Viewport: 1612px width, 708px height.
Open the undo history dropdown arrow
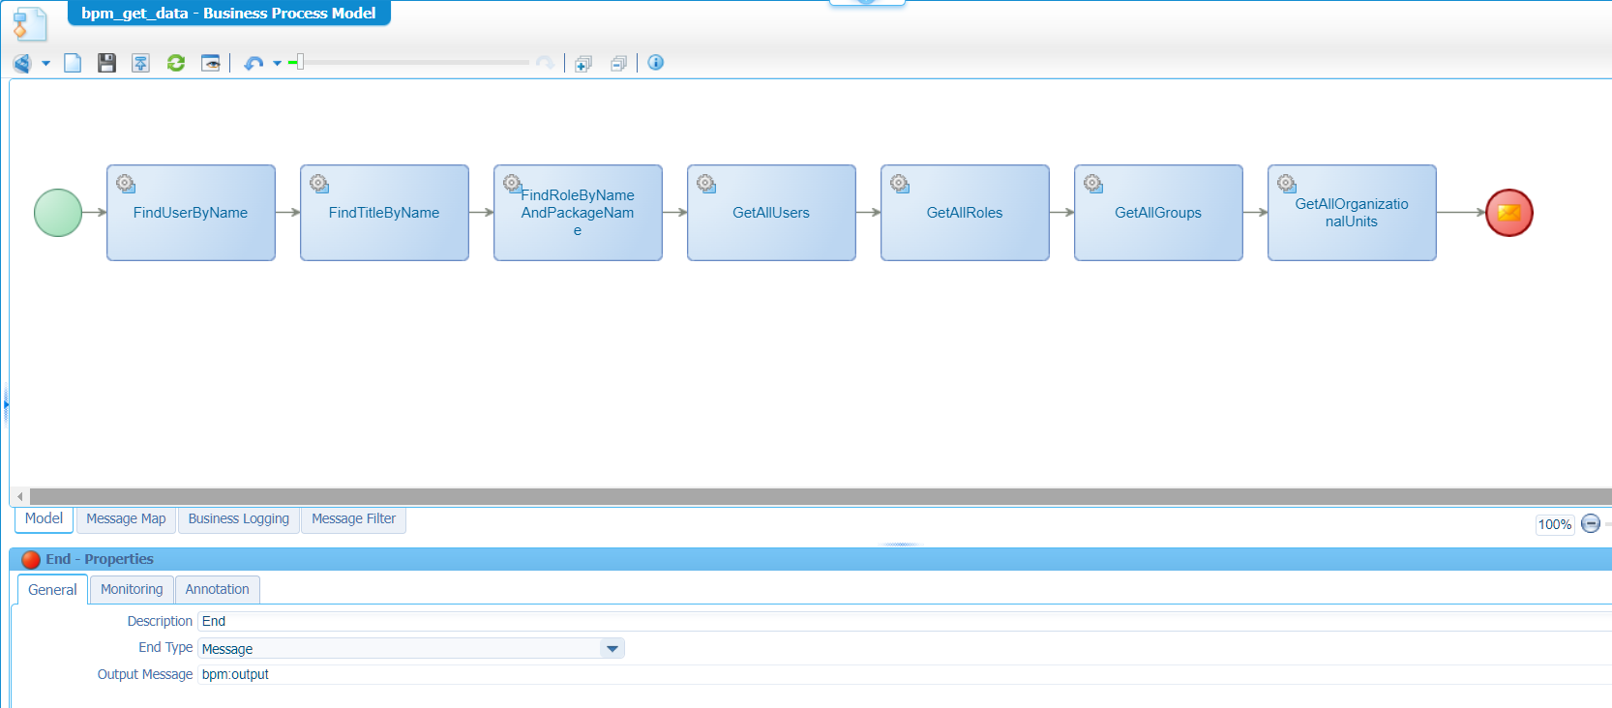point(277,64)
